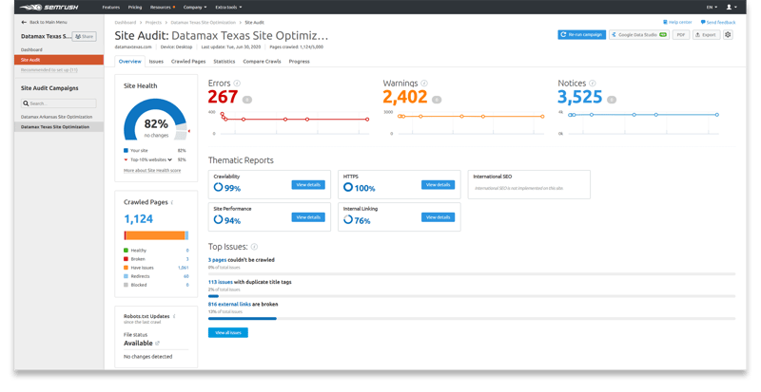Image resolution: width=761 pixels, height=392 pixels.
Task: View details for the Site Performance report
Action: [308, 217]
